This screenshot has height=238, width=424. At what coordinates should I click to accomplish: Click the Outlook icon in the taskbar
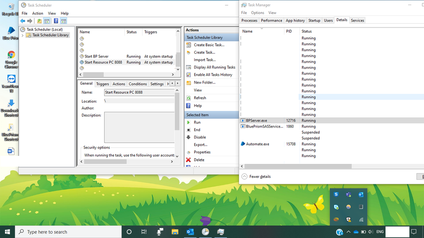(190, 232)
